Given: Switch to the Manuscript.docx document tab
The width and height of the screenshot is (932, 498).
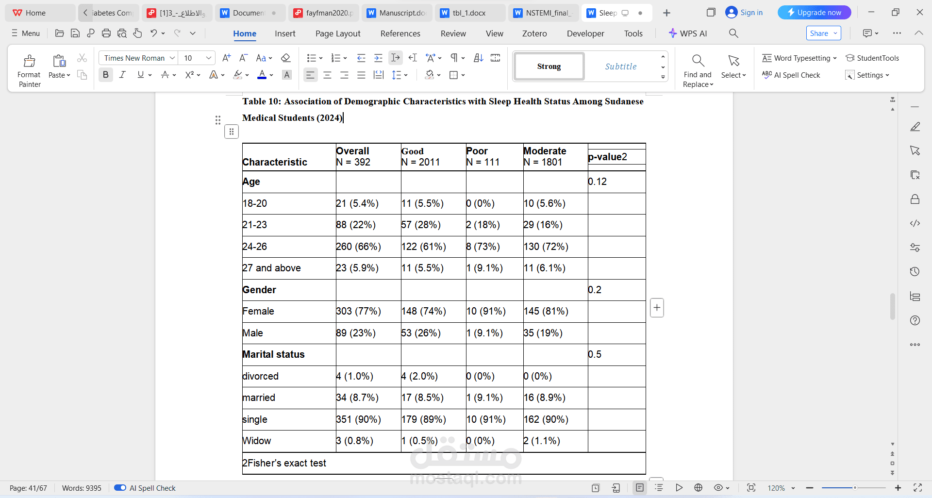Looking at the screenshot, I should [397, 13].
